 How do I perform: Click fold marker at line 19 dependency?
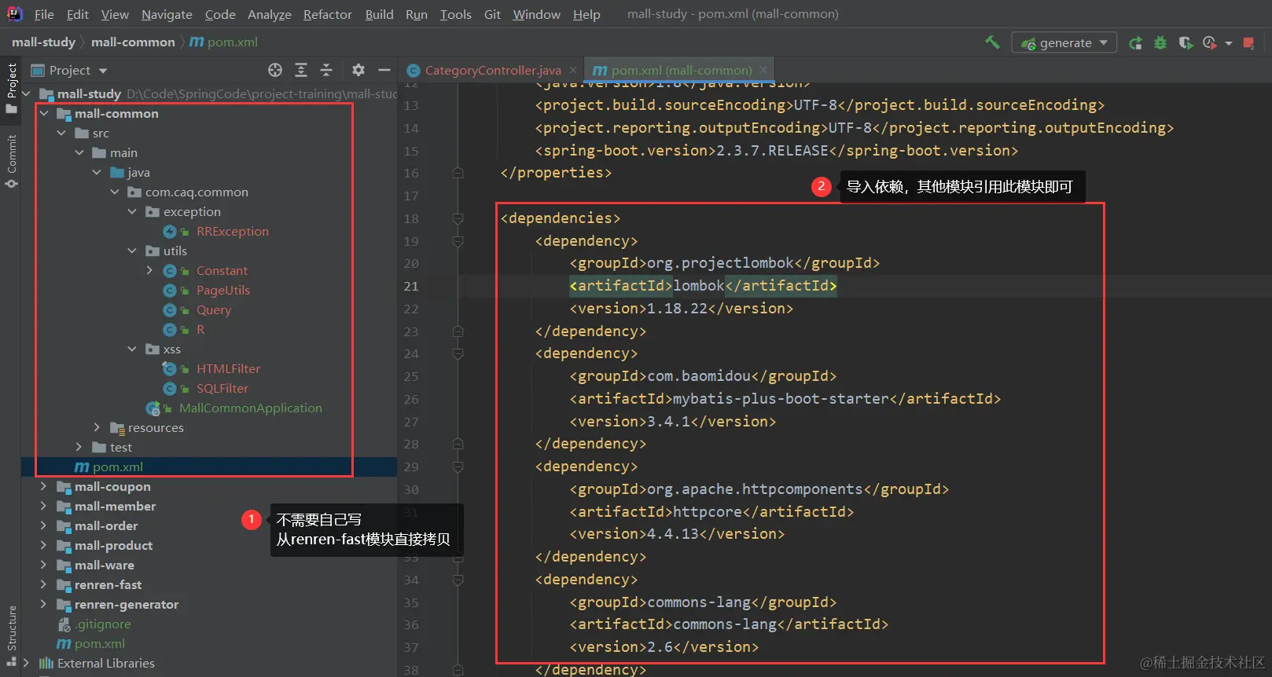tap(458, 241)
